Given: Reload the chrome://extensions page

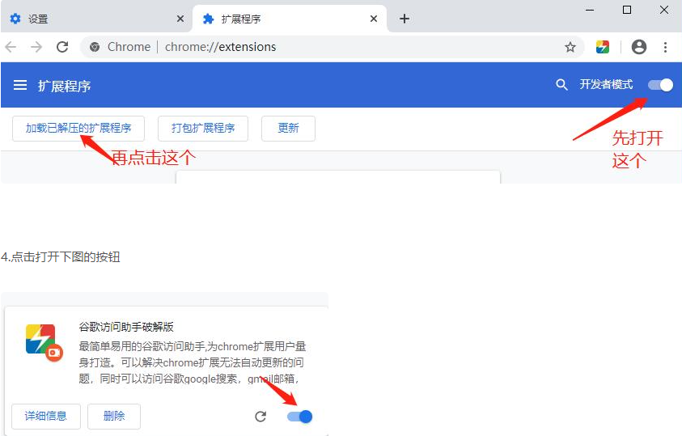Looking at the screenshot, I should [62, 47].
